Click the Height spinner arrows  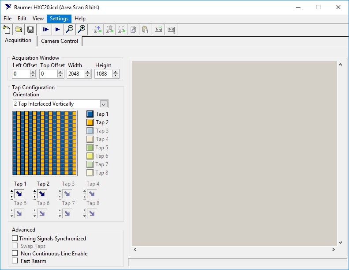[115, 74]
